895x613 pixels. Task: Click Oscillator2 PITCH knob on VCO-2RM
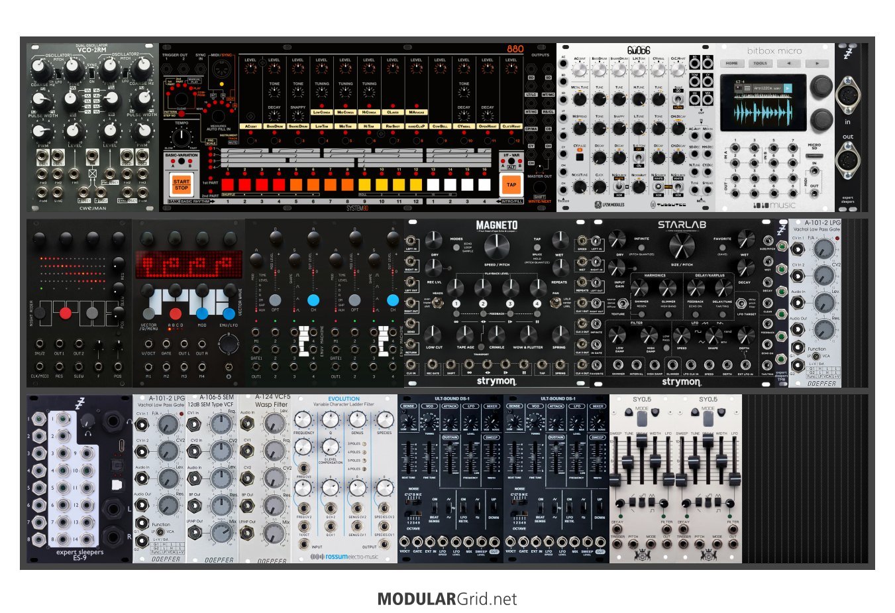pyautogui.click(x=142, y=67)
